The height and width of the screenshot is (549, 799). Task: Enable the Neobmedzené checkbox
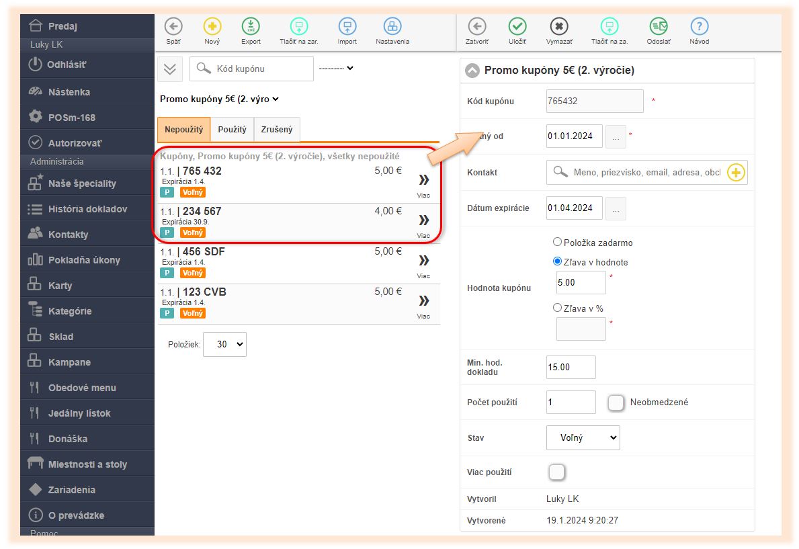pos(616,403)
